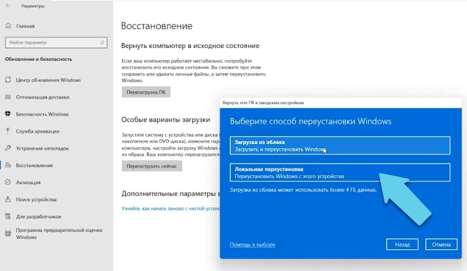This screenshot has height=271, width=467.
Task: Click the Windows Insider Program icon
Action: tap(8, 233)
